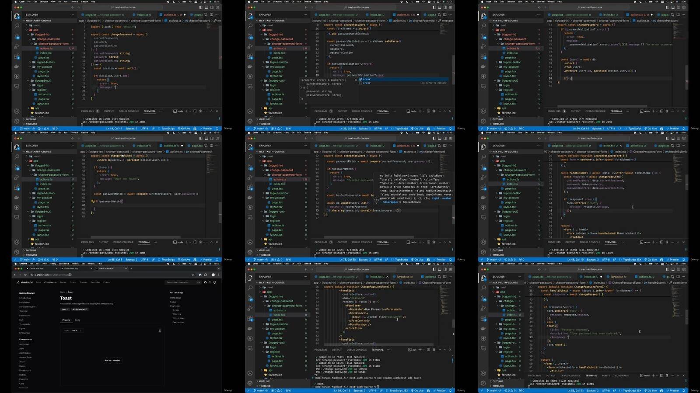Open Manage gear in Ln 39, Col 40 frame
The width and height of the screenshot is (700, 393).
click(x=250, y=121)
